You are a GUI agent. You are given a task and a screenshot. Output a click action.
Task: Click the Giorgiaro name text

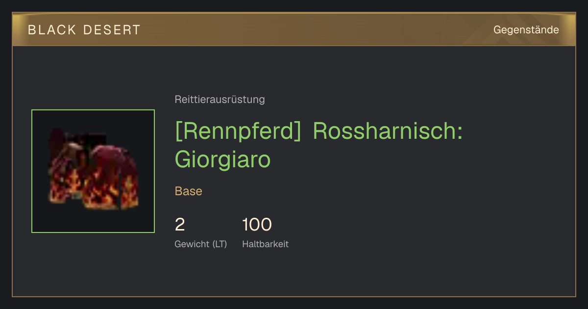pos(223,159)
